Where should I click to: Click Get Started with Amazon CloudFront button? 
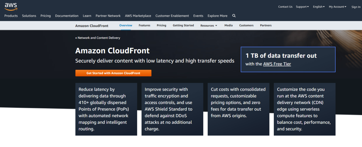pyautogui.click(x=113, y=73)
